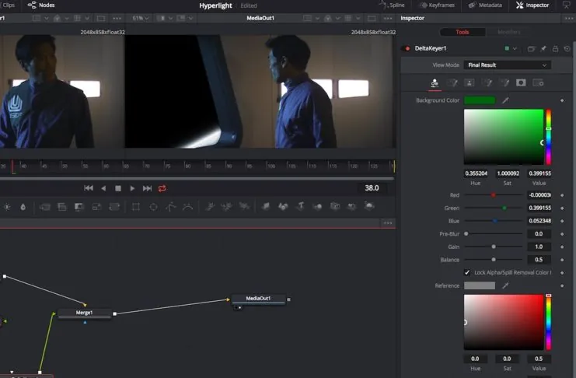Select the Ellipse mask tool in toolbar
This screenshot has height=378, width=576.
(x=153, y=206)
